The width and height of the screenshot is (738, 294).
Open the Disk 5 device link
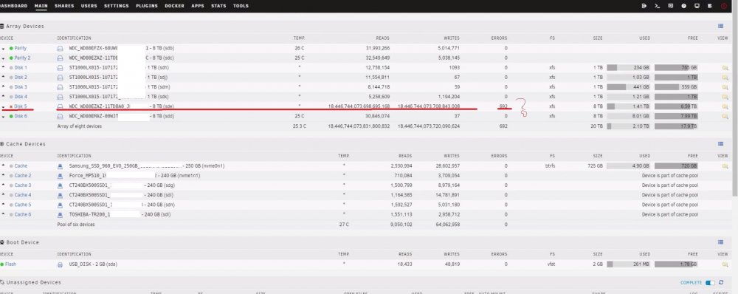point(21,106)
